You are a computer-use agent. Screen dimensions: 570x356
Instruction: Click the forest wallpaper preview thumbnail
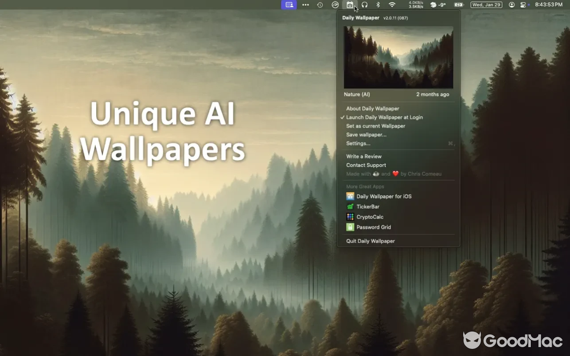pos(398,57)
